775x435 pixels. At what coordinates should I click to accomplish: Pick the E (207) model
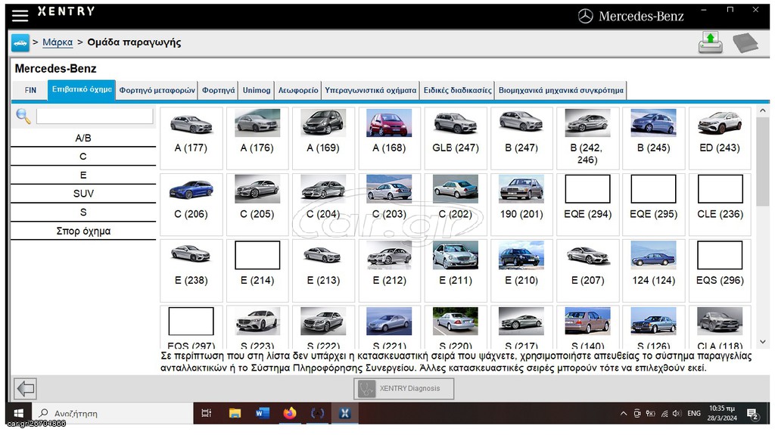coord(587,270)
